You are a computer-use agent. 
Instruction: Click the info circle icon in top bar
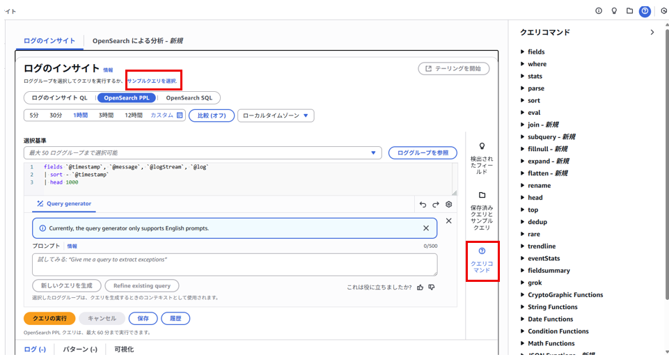(x=599, y=10)
